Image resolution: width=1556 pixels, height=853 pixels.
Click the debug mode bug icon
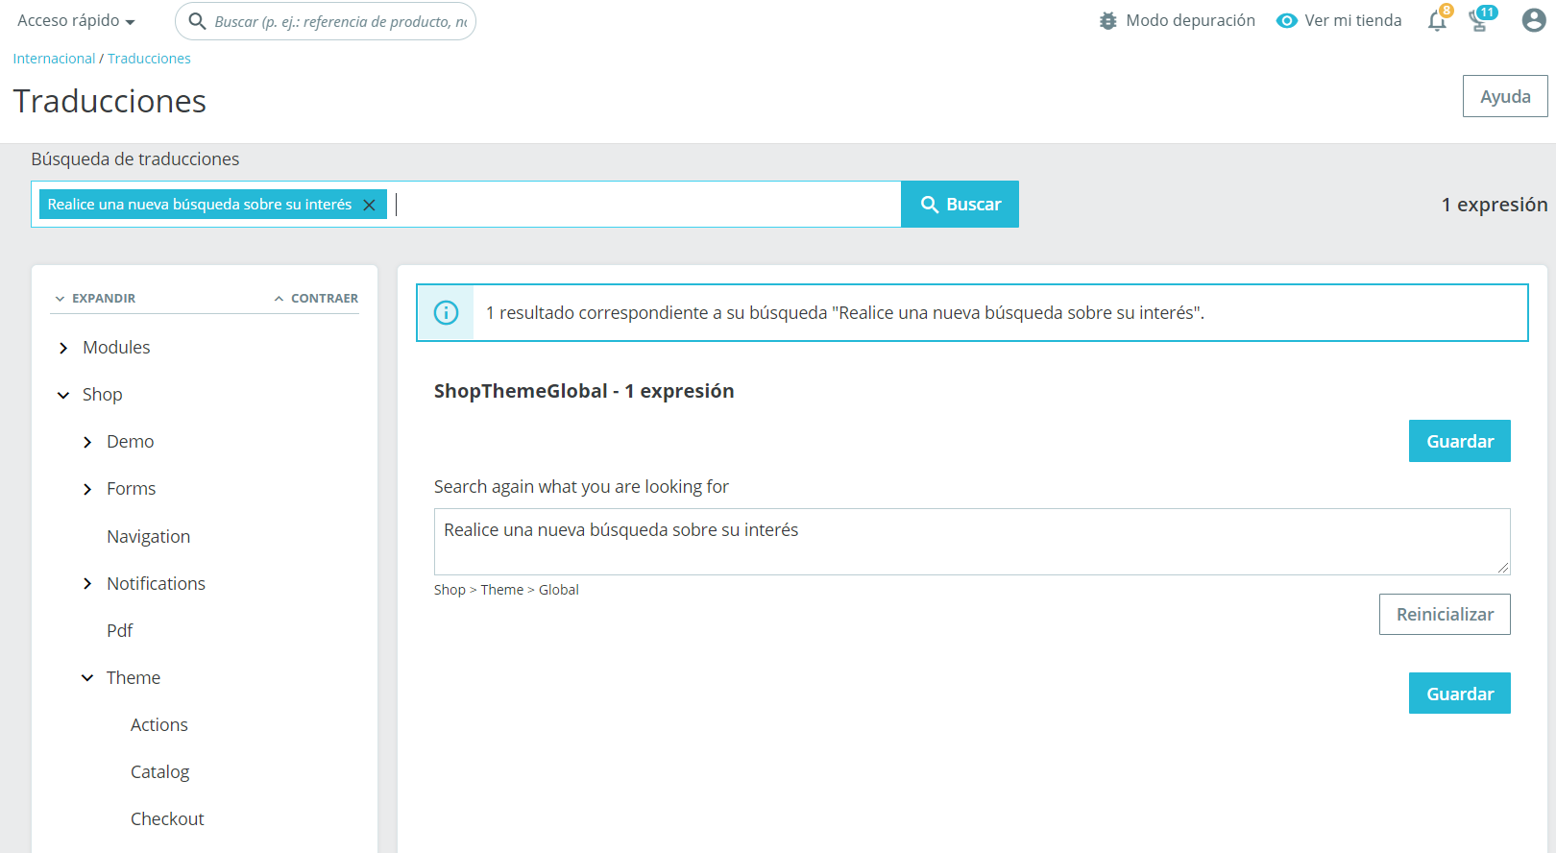pyautogui.click(x=1108, y=20)
